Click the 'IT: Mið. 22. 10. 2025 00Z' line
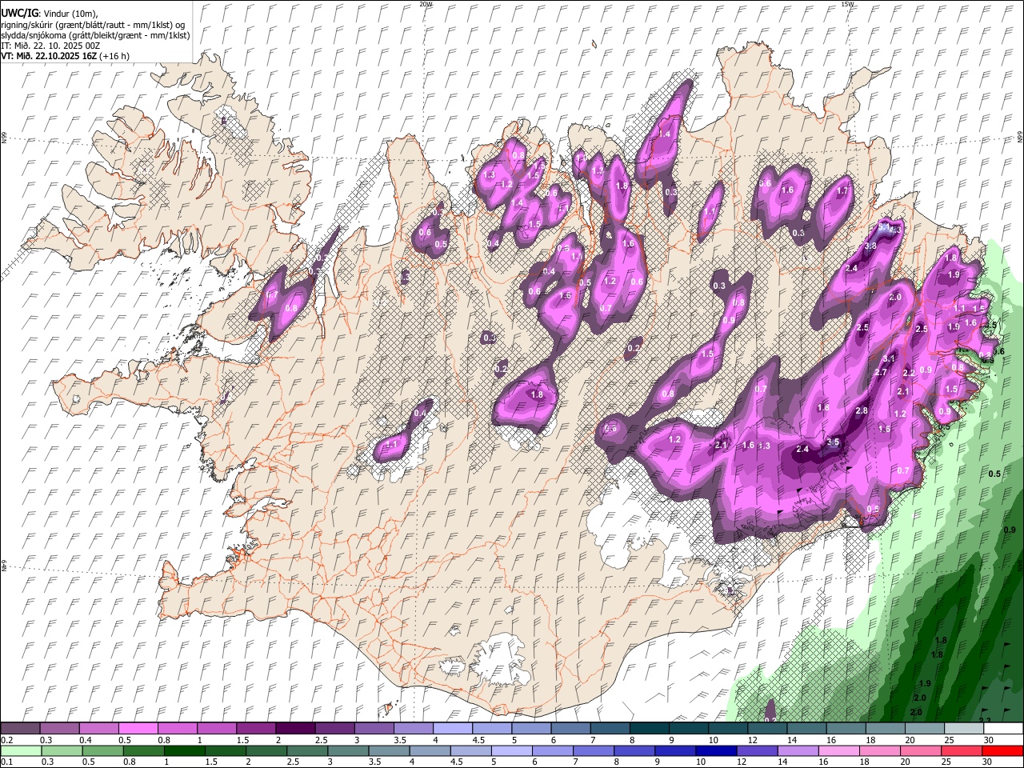Viewport: 1024px width, 768px height. tap(50, 46)
